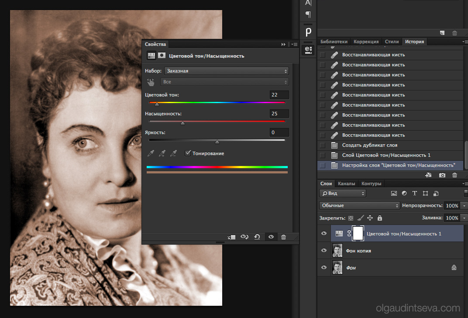Viewport: 468px width, 318px height.
Task: Switch to the Стили tab
Action: (392, 42)
